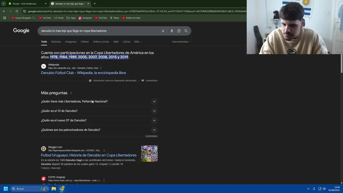
Task: Open volume control in system tray
Action: 324,189
